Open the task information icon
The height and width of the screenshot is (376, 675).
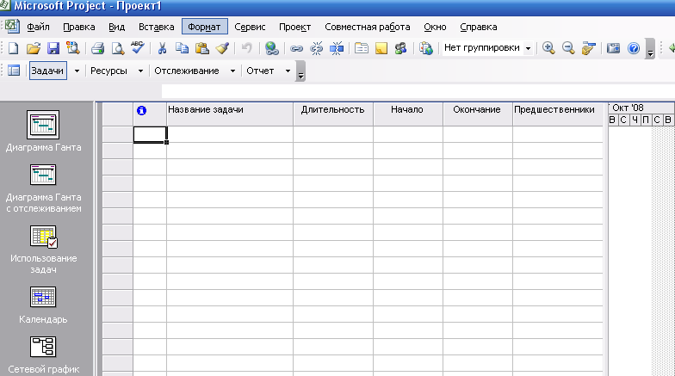tap(362, 48)
